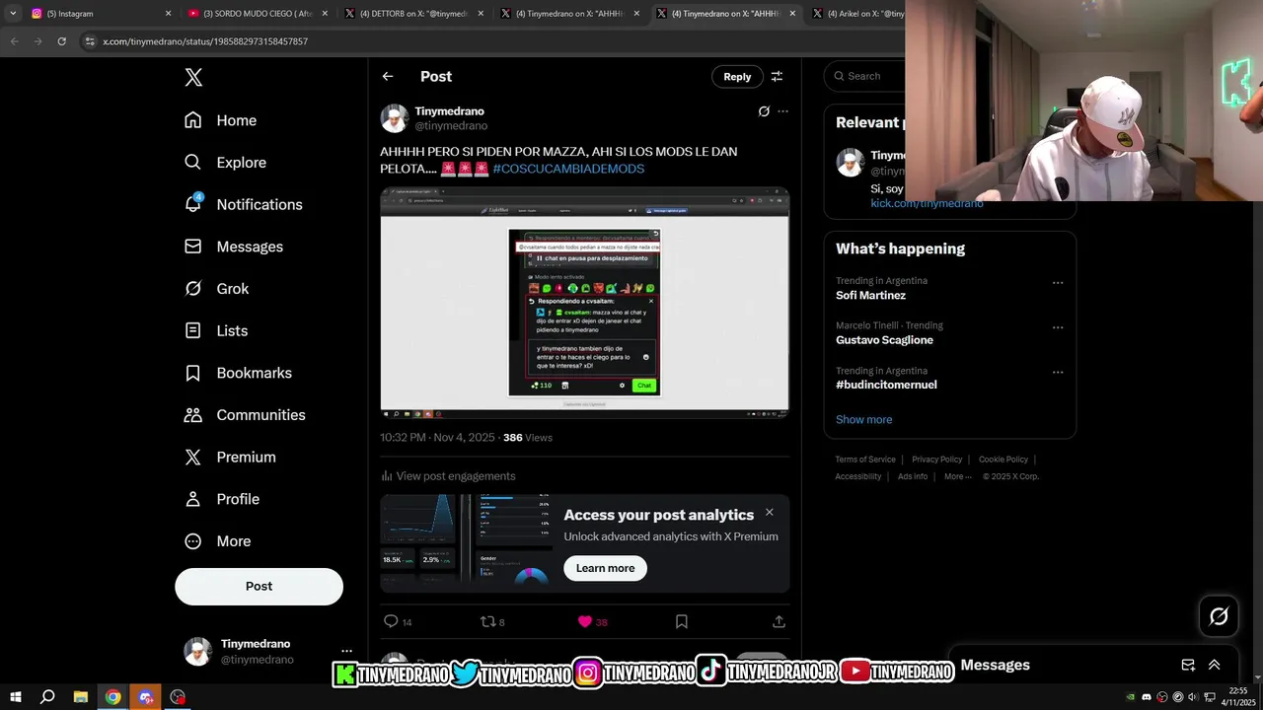Go back using the Post arrow

point(388,76)
